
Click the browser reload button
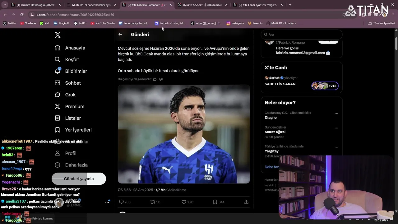click(x=22, y=15)
